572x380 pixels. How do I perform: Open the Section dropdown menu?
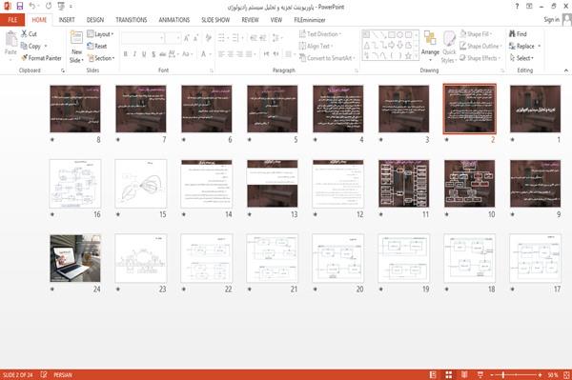pos(101,58)
